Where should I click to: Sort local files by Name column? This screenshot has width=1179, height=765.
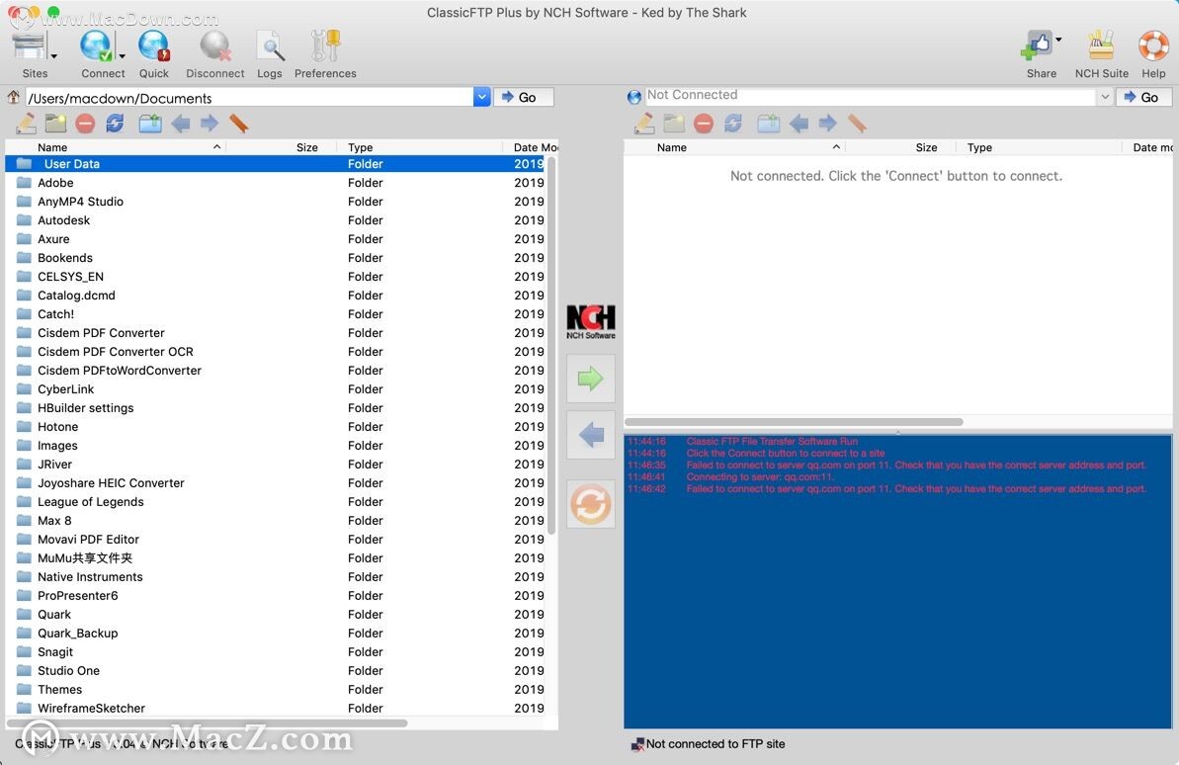[117, 147]
